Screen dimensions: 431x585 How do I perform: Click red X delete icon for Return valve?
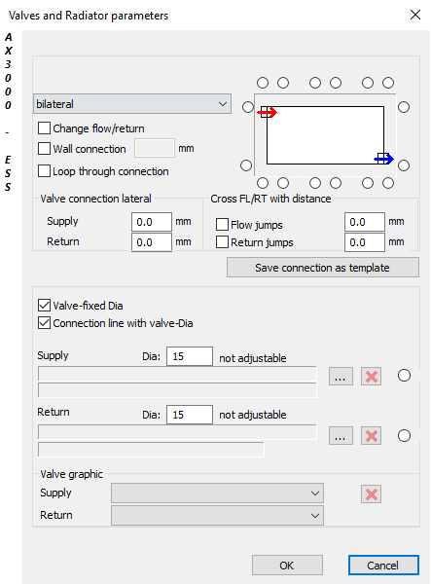371,435
